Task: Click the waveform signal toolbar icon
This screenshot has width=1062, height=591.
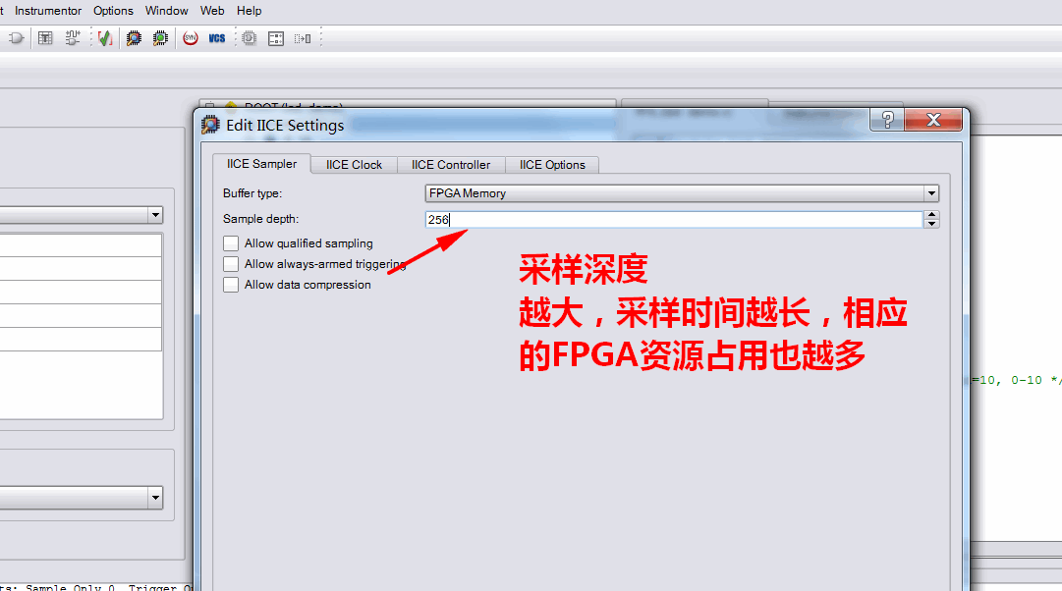Action: 73,38
